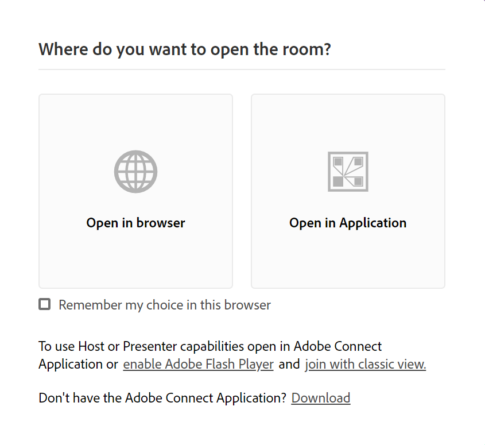The height and width of the screenshot is (445, 485).
Task: Click "Remember my choice in this browser" text
Action: coord(164,305)
